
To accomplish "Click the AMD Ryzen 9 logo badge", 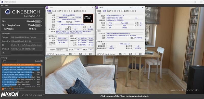I will click(88, 18).
